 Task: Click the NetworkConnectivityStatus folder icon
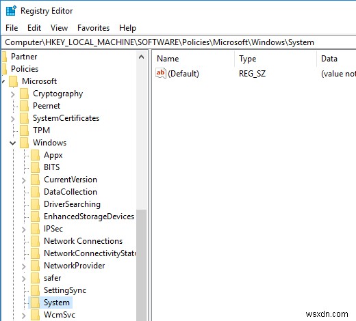pyautogui.click(x=35, y=253)
